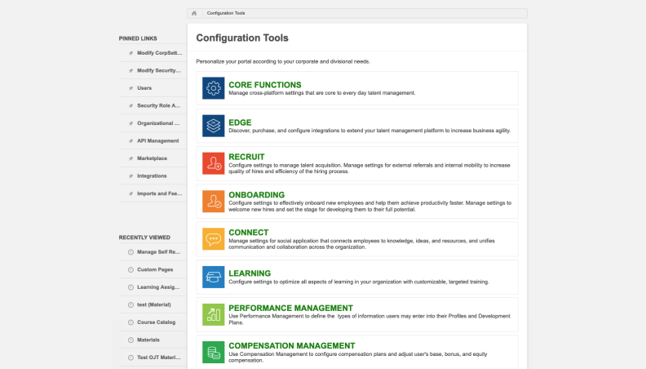
Task: Click the orange Onboarding icon
Action: point(213,202)
